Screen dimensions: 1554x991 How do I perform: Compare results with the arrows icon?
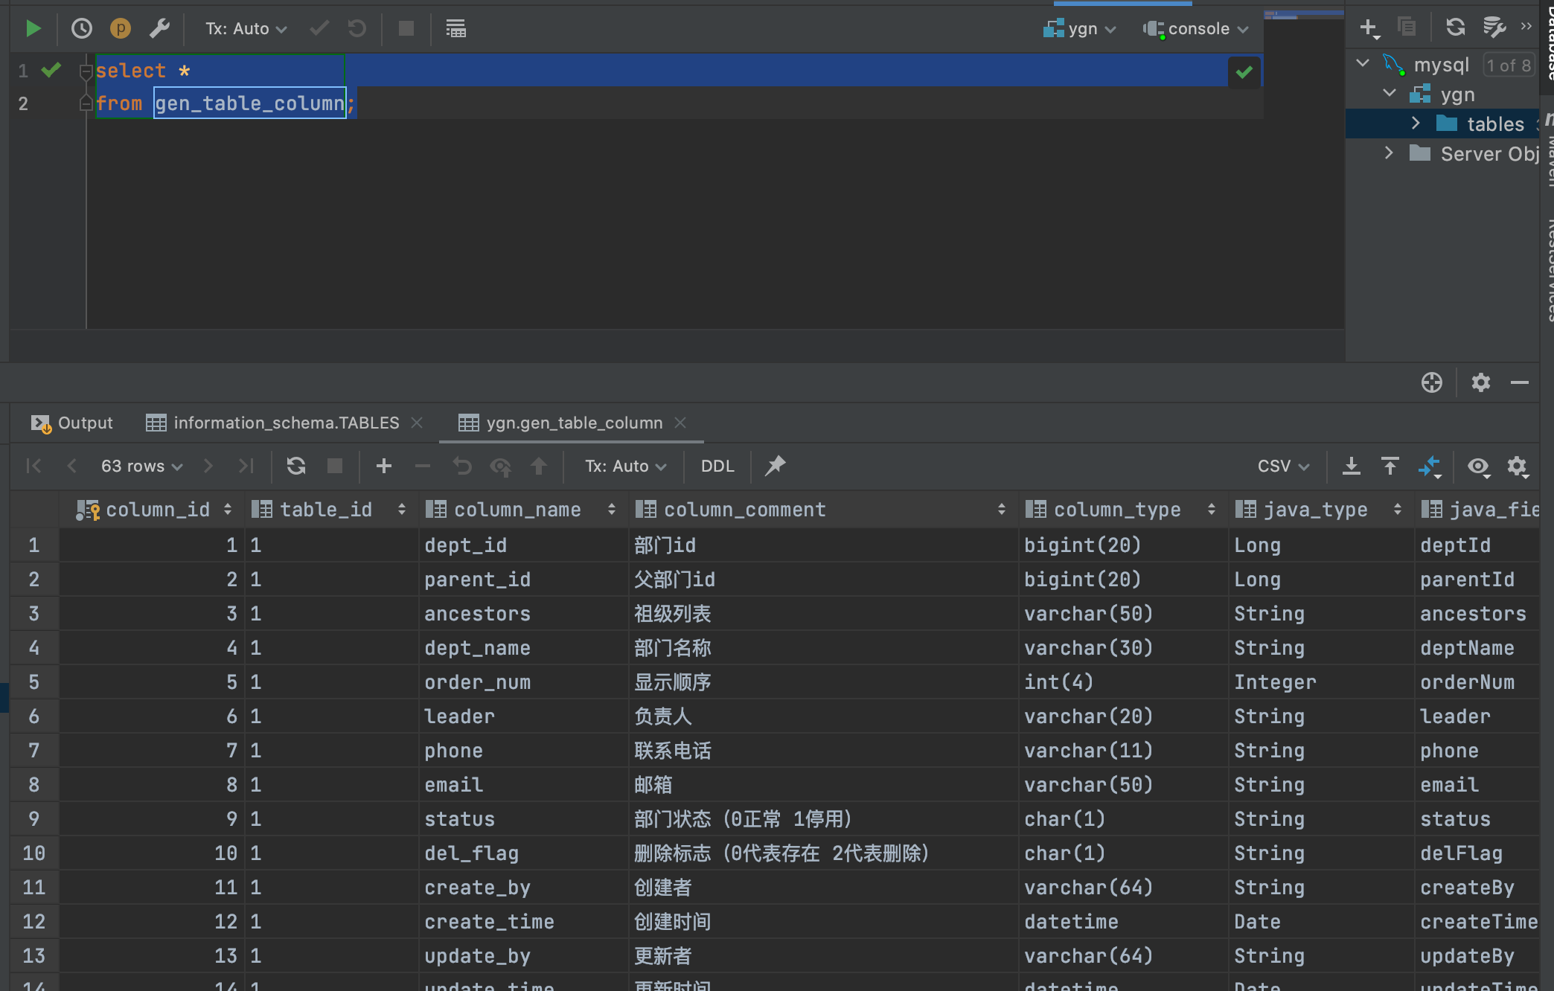coord(1430,466)
